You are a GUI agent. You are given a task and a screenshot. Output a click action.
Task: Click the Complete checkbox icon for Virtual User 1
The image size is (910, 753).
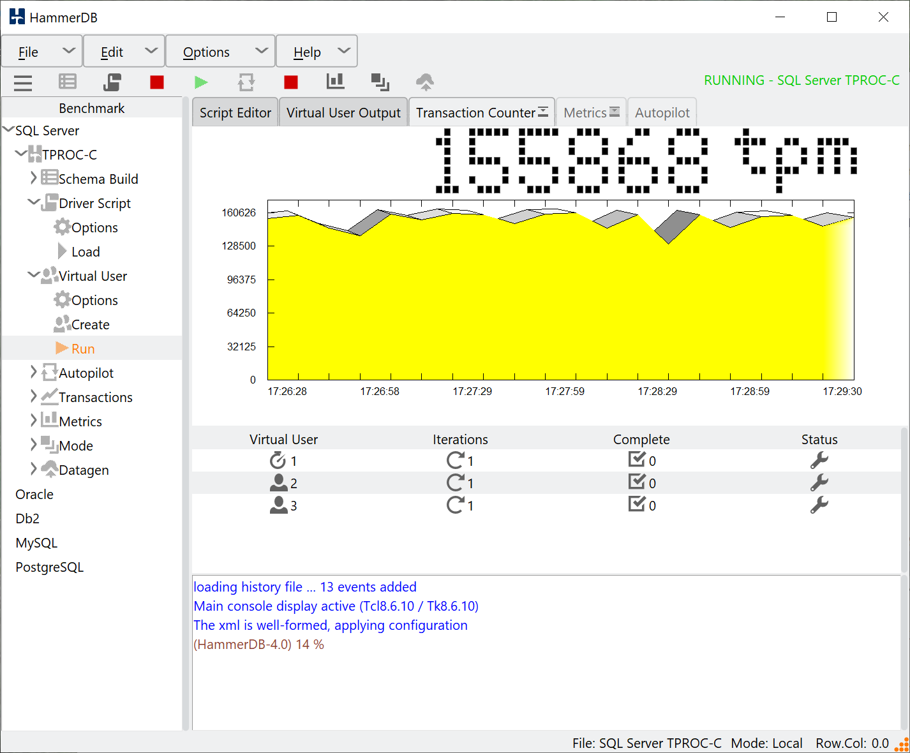(637, 459)
